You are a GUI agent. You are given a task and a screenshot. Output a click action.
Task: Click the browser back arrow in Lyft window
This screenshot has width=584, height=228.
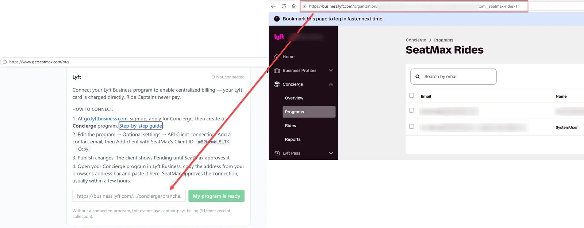[273, 6]
